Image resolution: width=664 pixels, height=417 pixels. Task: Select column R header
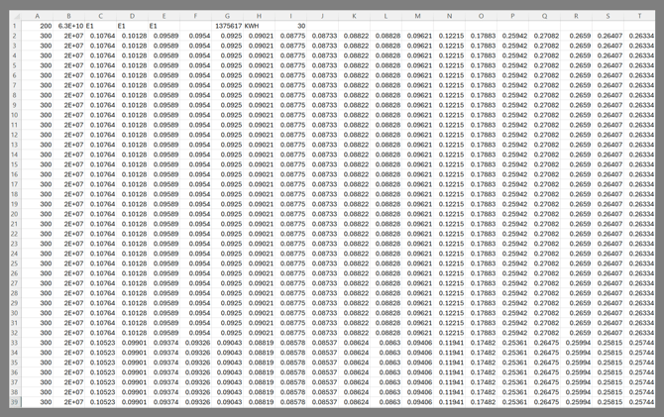pyautogui.click(x=577, y=16)
